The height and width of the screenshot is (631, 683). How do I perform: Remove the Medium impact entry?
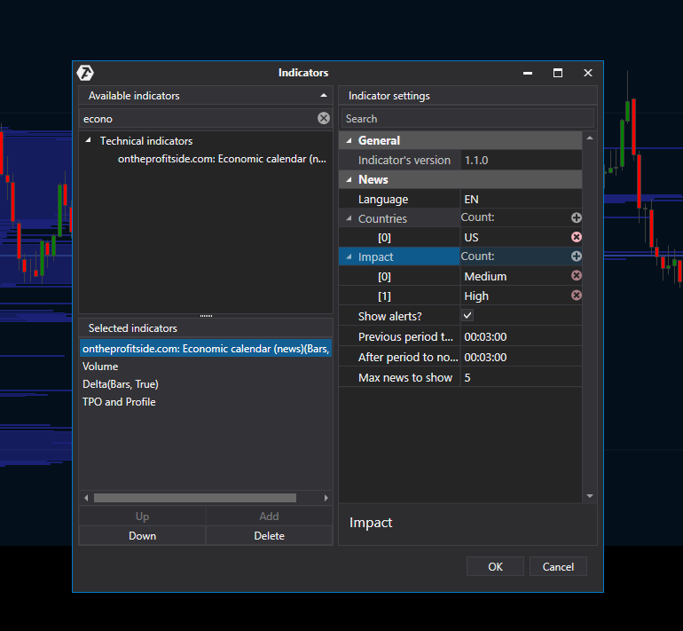tap(576, 276)
